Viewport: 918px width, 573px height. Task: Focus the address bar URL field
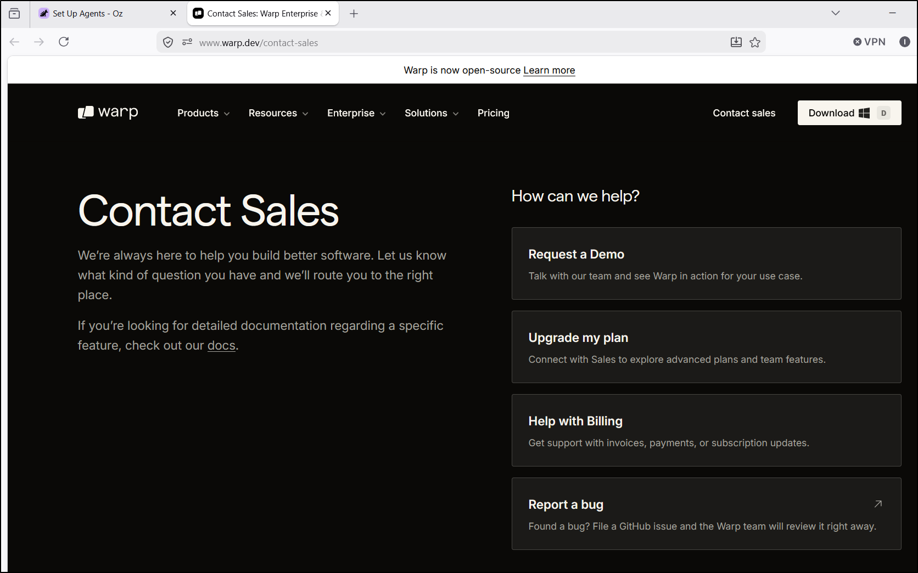pos(460,42)
